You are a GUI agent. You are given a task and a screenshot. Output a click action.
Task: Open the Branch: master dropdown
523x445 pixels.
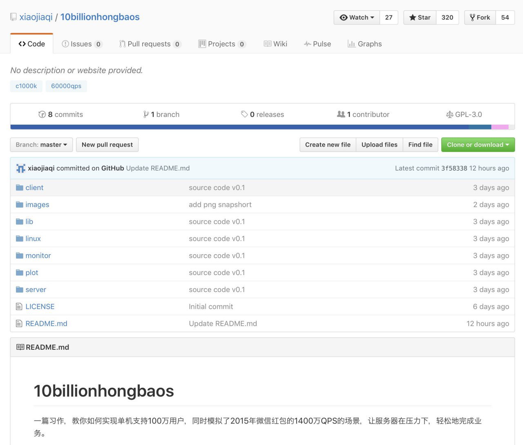41,145
